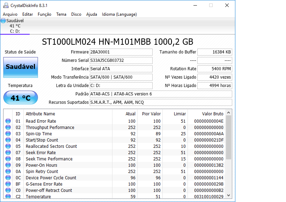Click the CrystalDiskInfo title bar app icon
Viewport: 286px width, 202px height.
[x=6, y=5]
